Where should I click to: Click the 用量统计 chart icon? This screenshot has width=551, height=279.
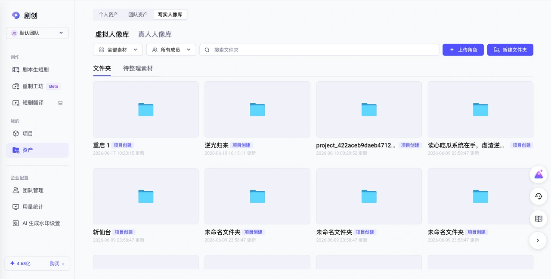(x=16, y=207)
